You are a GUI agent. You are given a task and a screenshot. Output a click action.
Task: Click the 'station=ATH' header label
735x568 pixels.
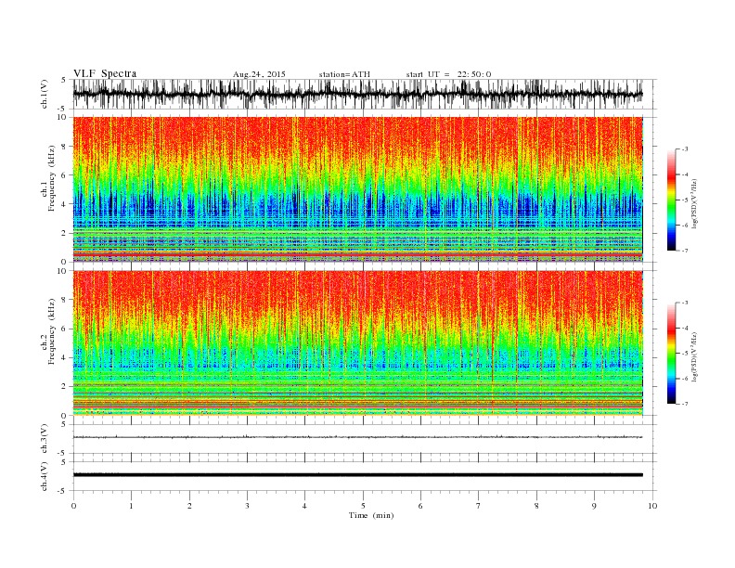pos(344,74)
